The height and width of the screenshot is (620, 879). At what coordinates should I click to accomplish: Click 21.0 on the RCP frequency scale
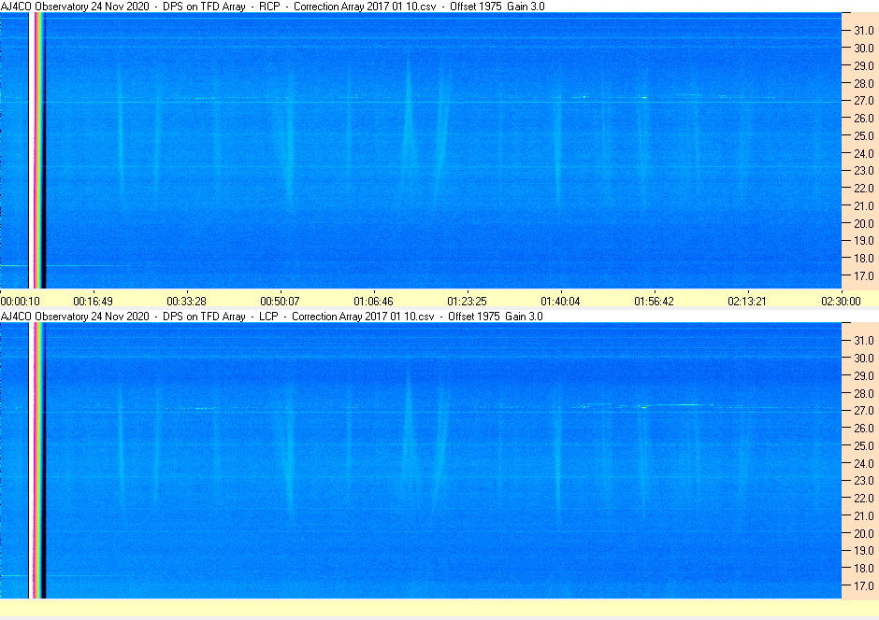coord(864,206)
